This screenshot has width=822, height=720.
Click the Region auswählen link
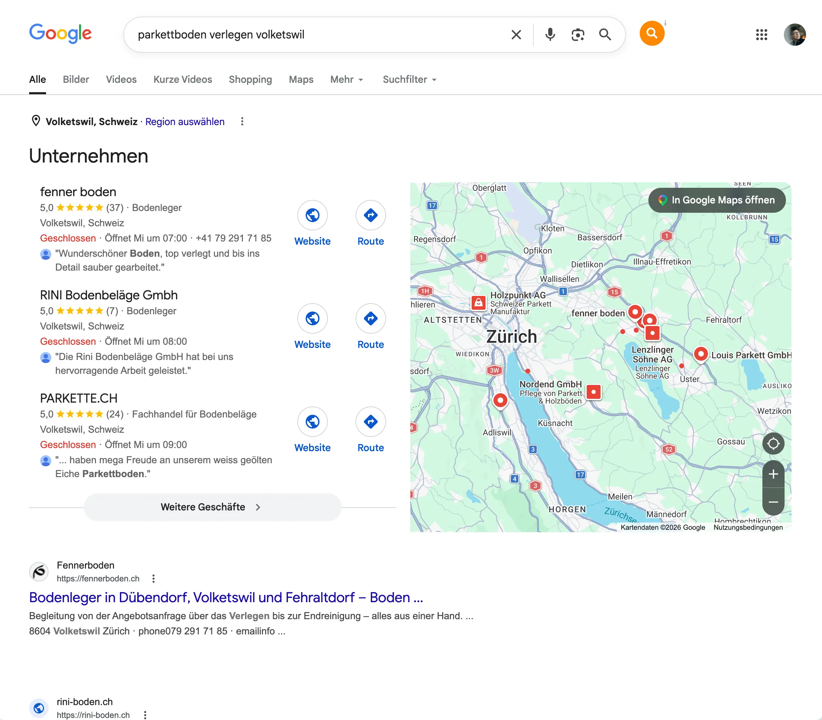point(185,122)
